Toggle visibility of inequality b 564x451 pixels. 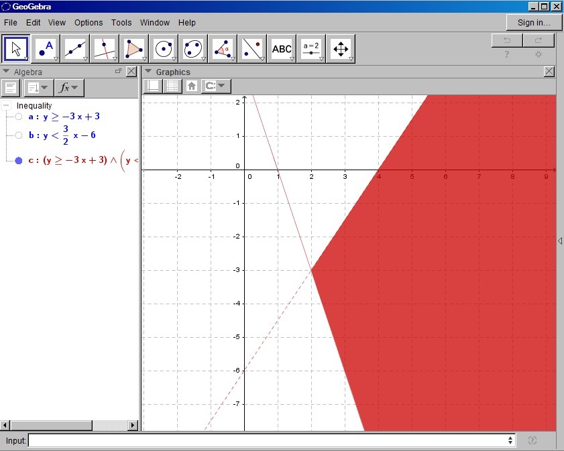[19, 135]
